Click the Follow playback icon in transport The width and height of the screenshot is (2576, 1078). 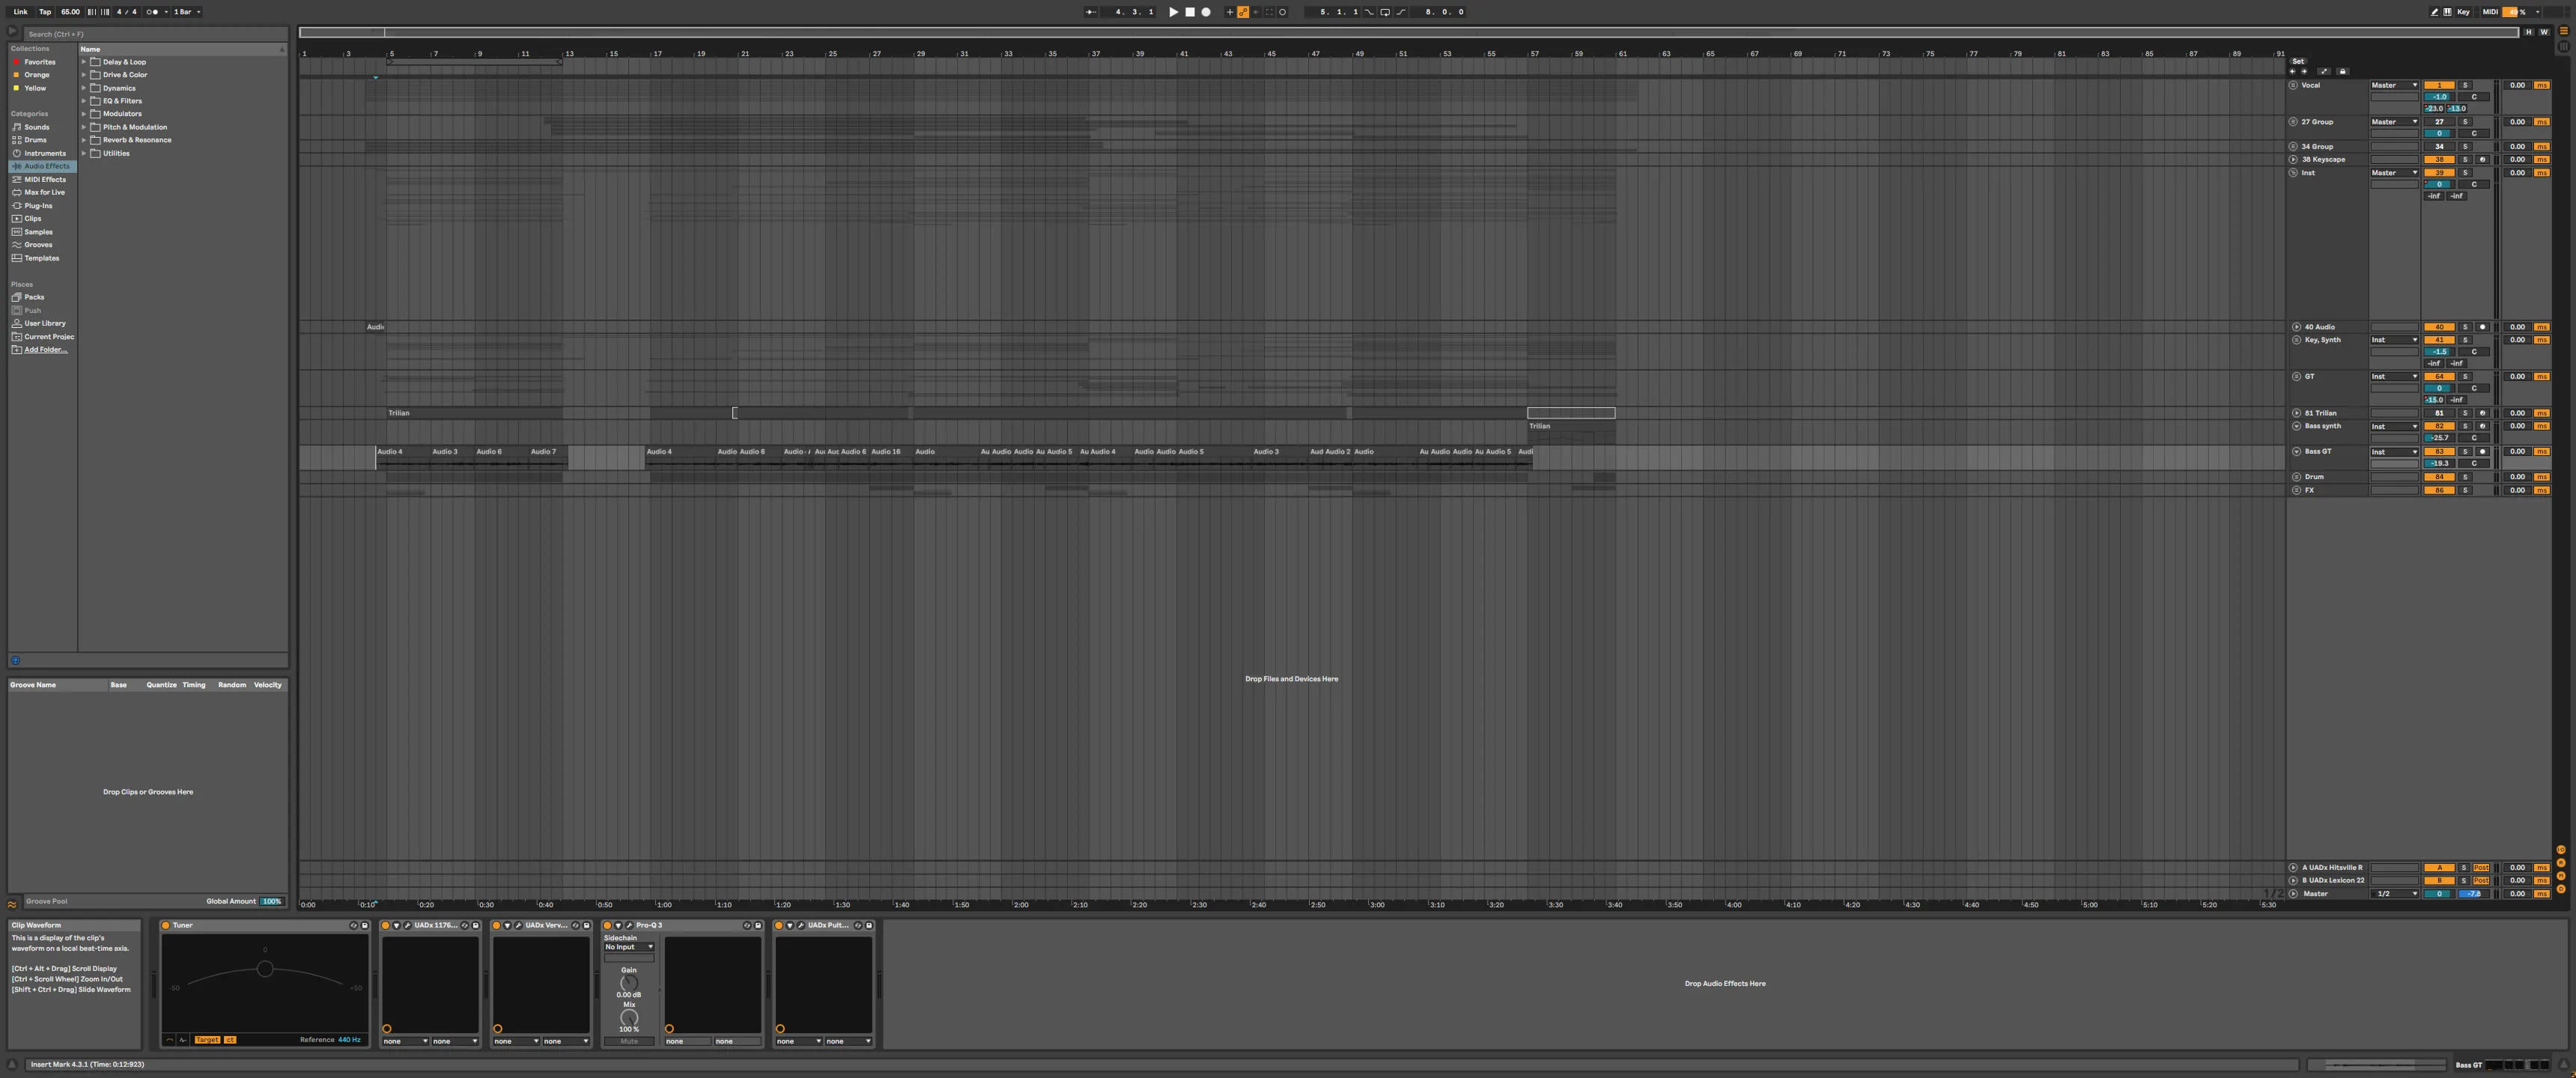[1091, 12]
